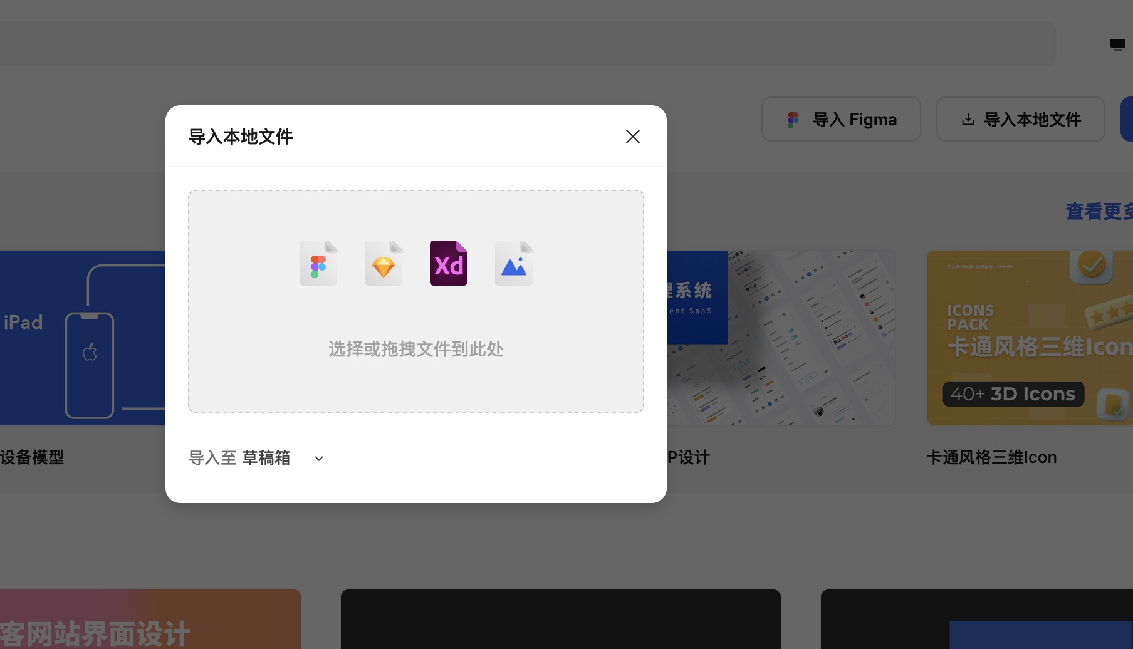The image size is (1133, 649).
Task: Click the Adobe XD file icon
Action: coord(449,263)
